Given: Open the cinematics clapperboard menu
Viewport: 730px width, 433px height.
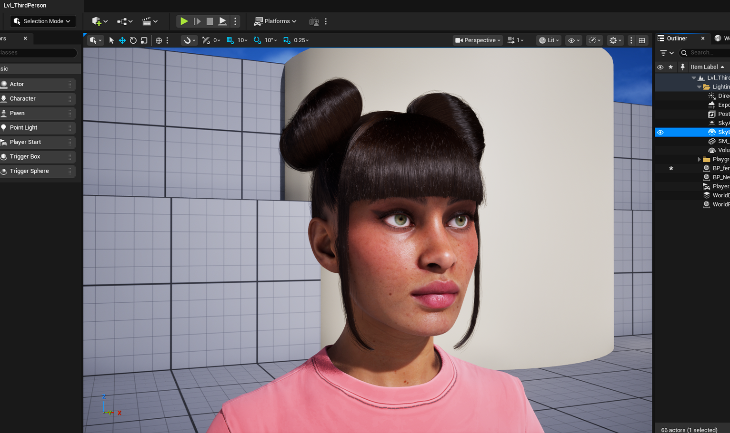Looking at the screenshot, I should pyautogui.click(x=150, y=21).
